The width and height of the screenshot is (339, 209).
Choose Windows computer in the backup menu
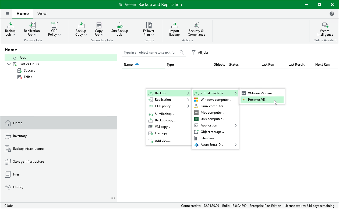[216, 100]
